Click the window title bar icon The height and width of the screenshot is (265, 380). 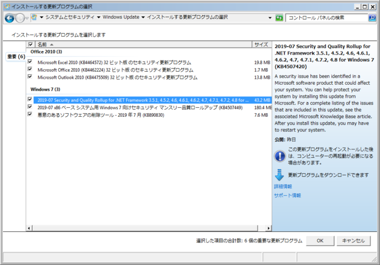click(7, 7)
